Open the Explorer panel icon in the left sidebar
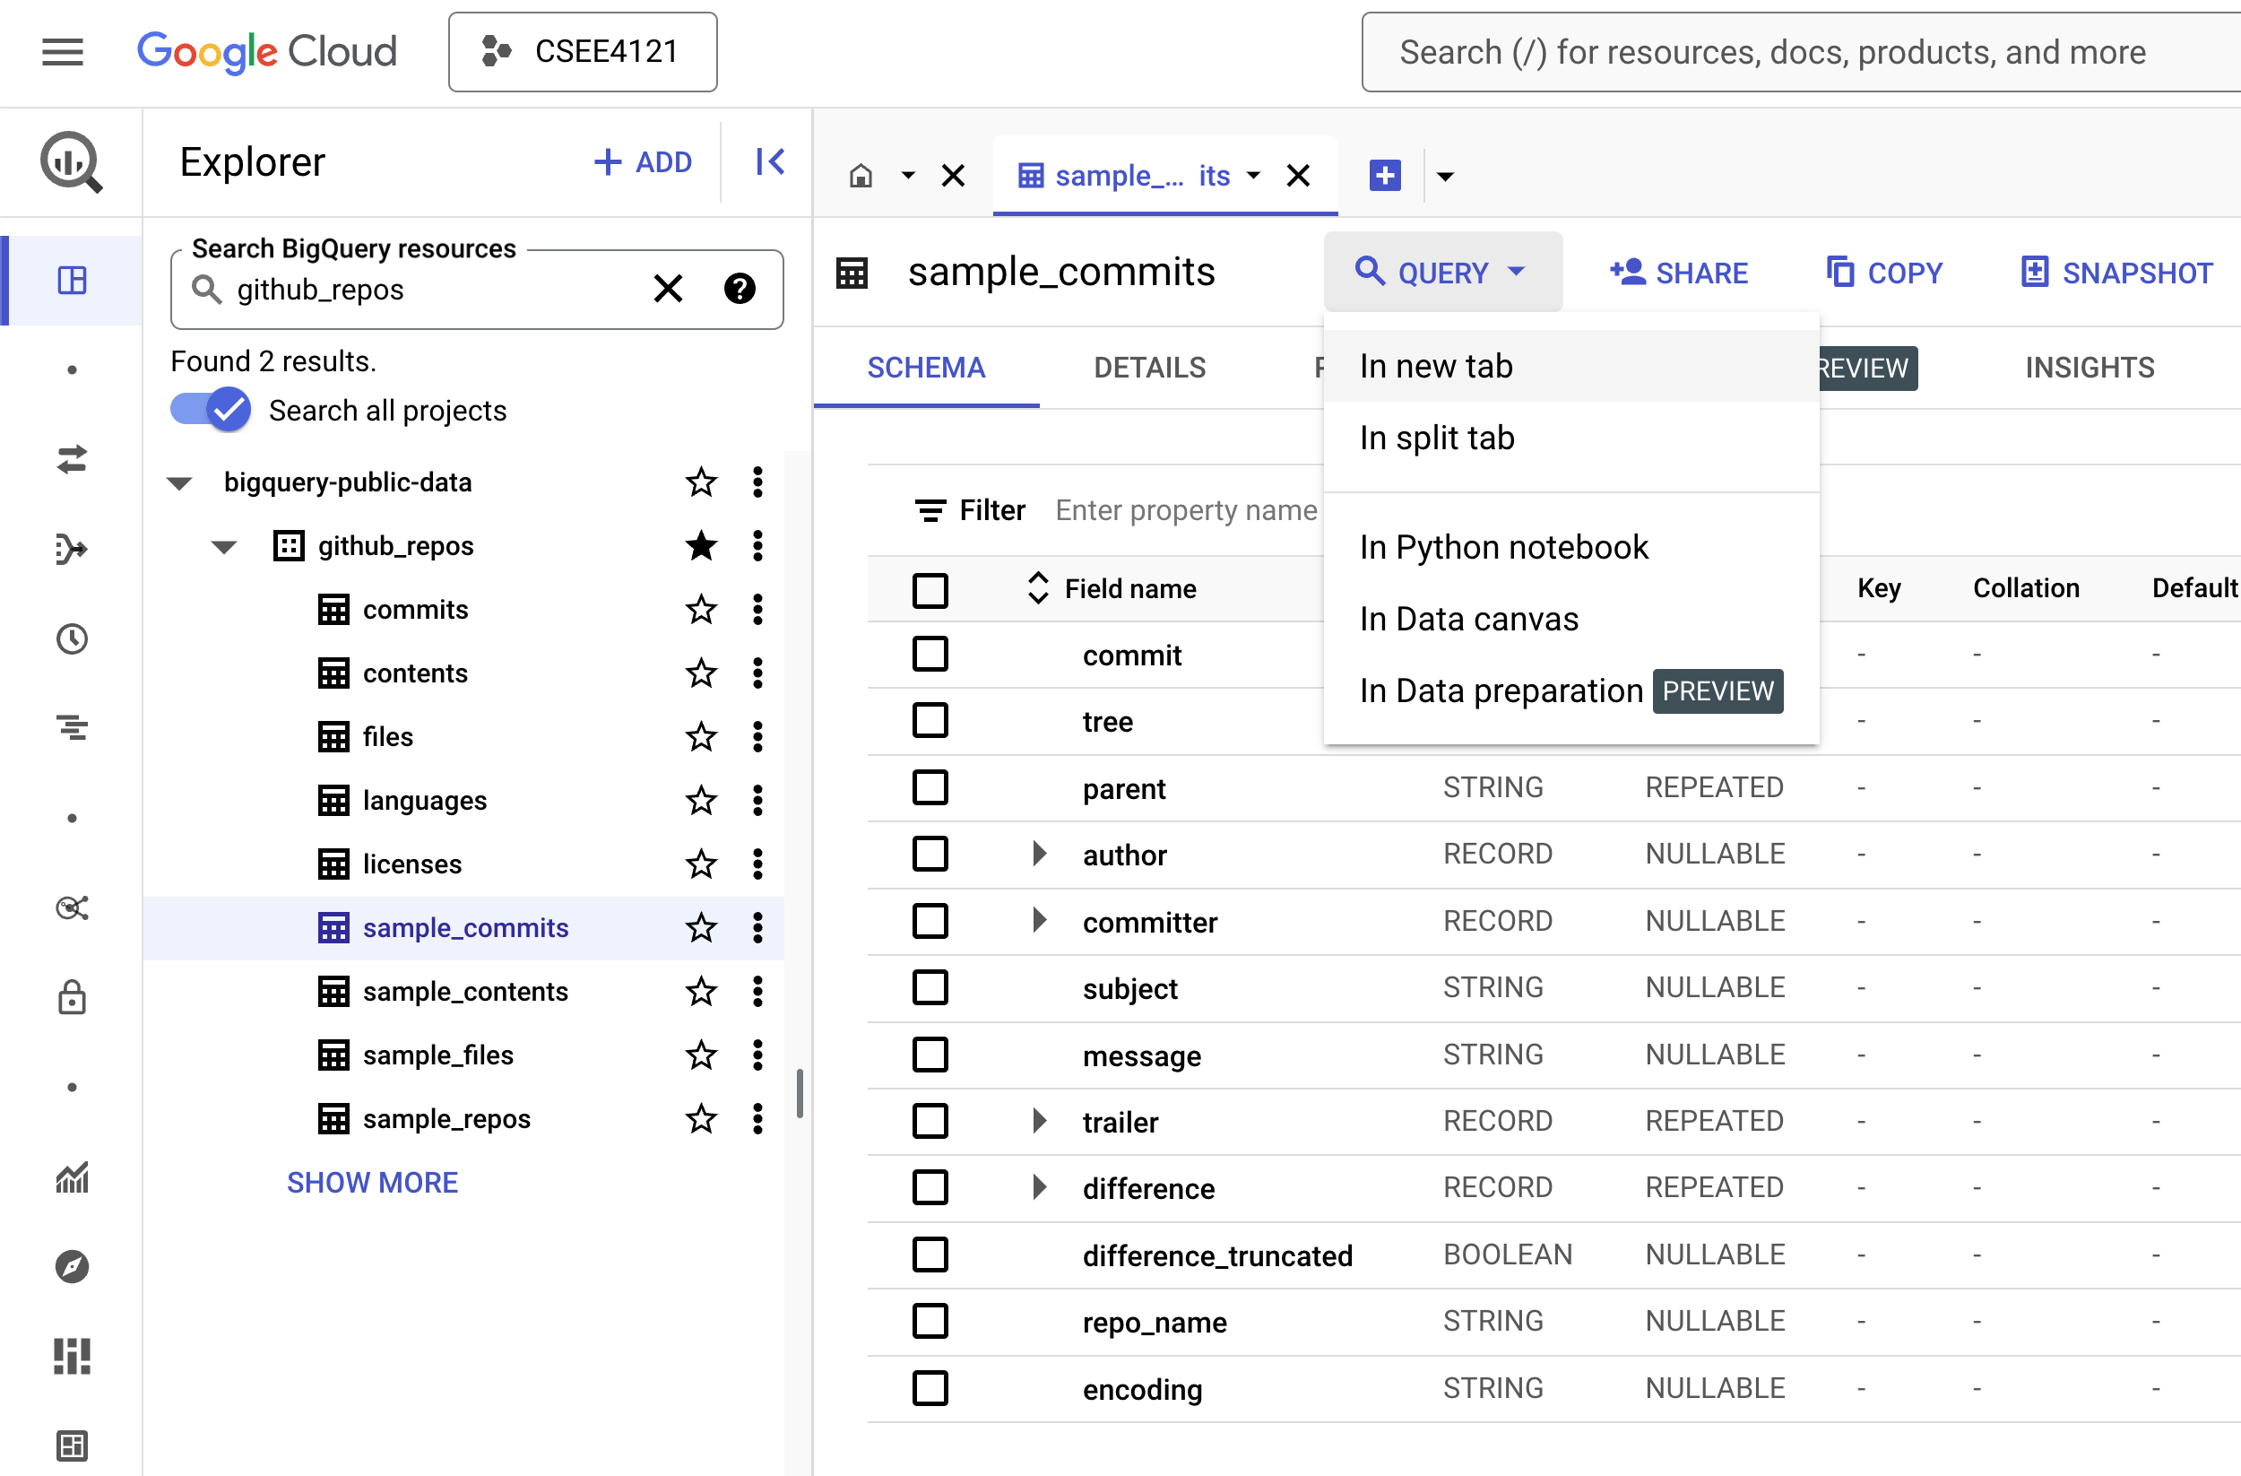 point(71,279)
